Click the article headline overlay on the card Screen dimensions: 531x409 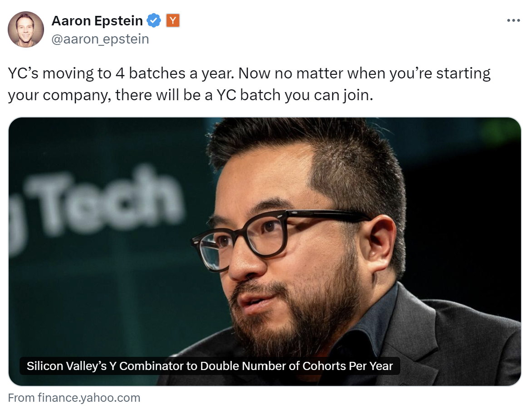[210, 366]
